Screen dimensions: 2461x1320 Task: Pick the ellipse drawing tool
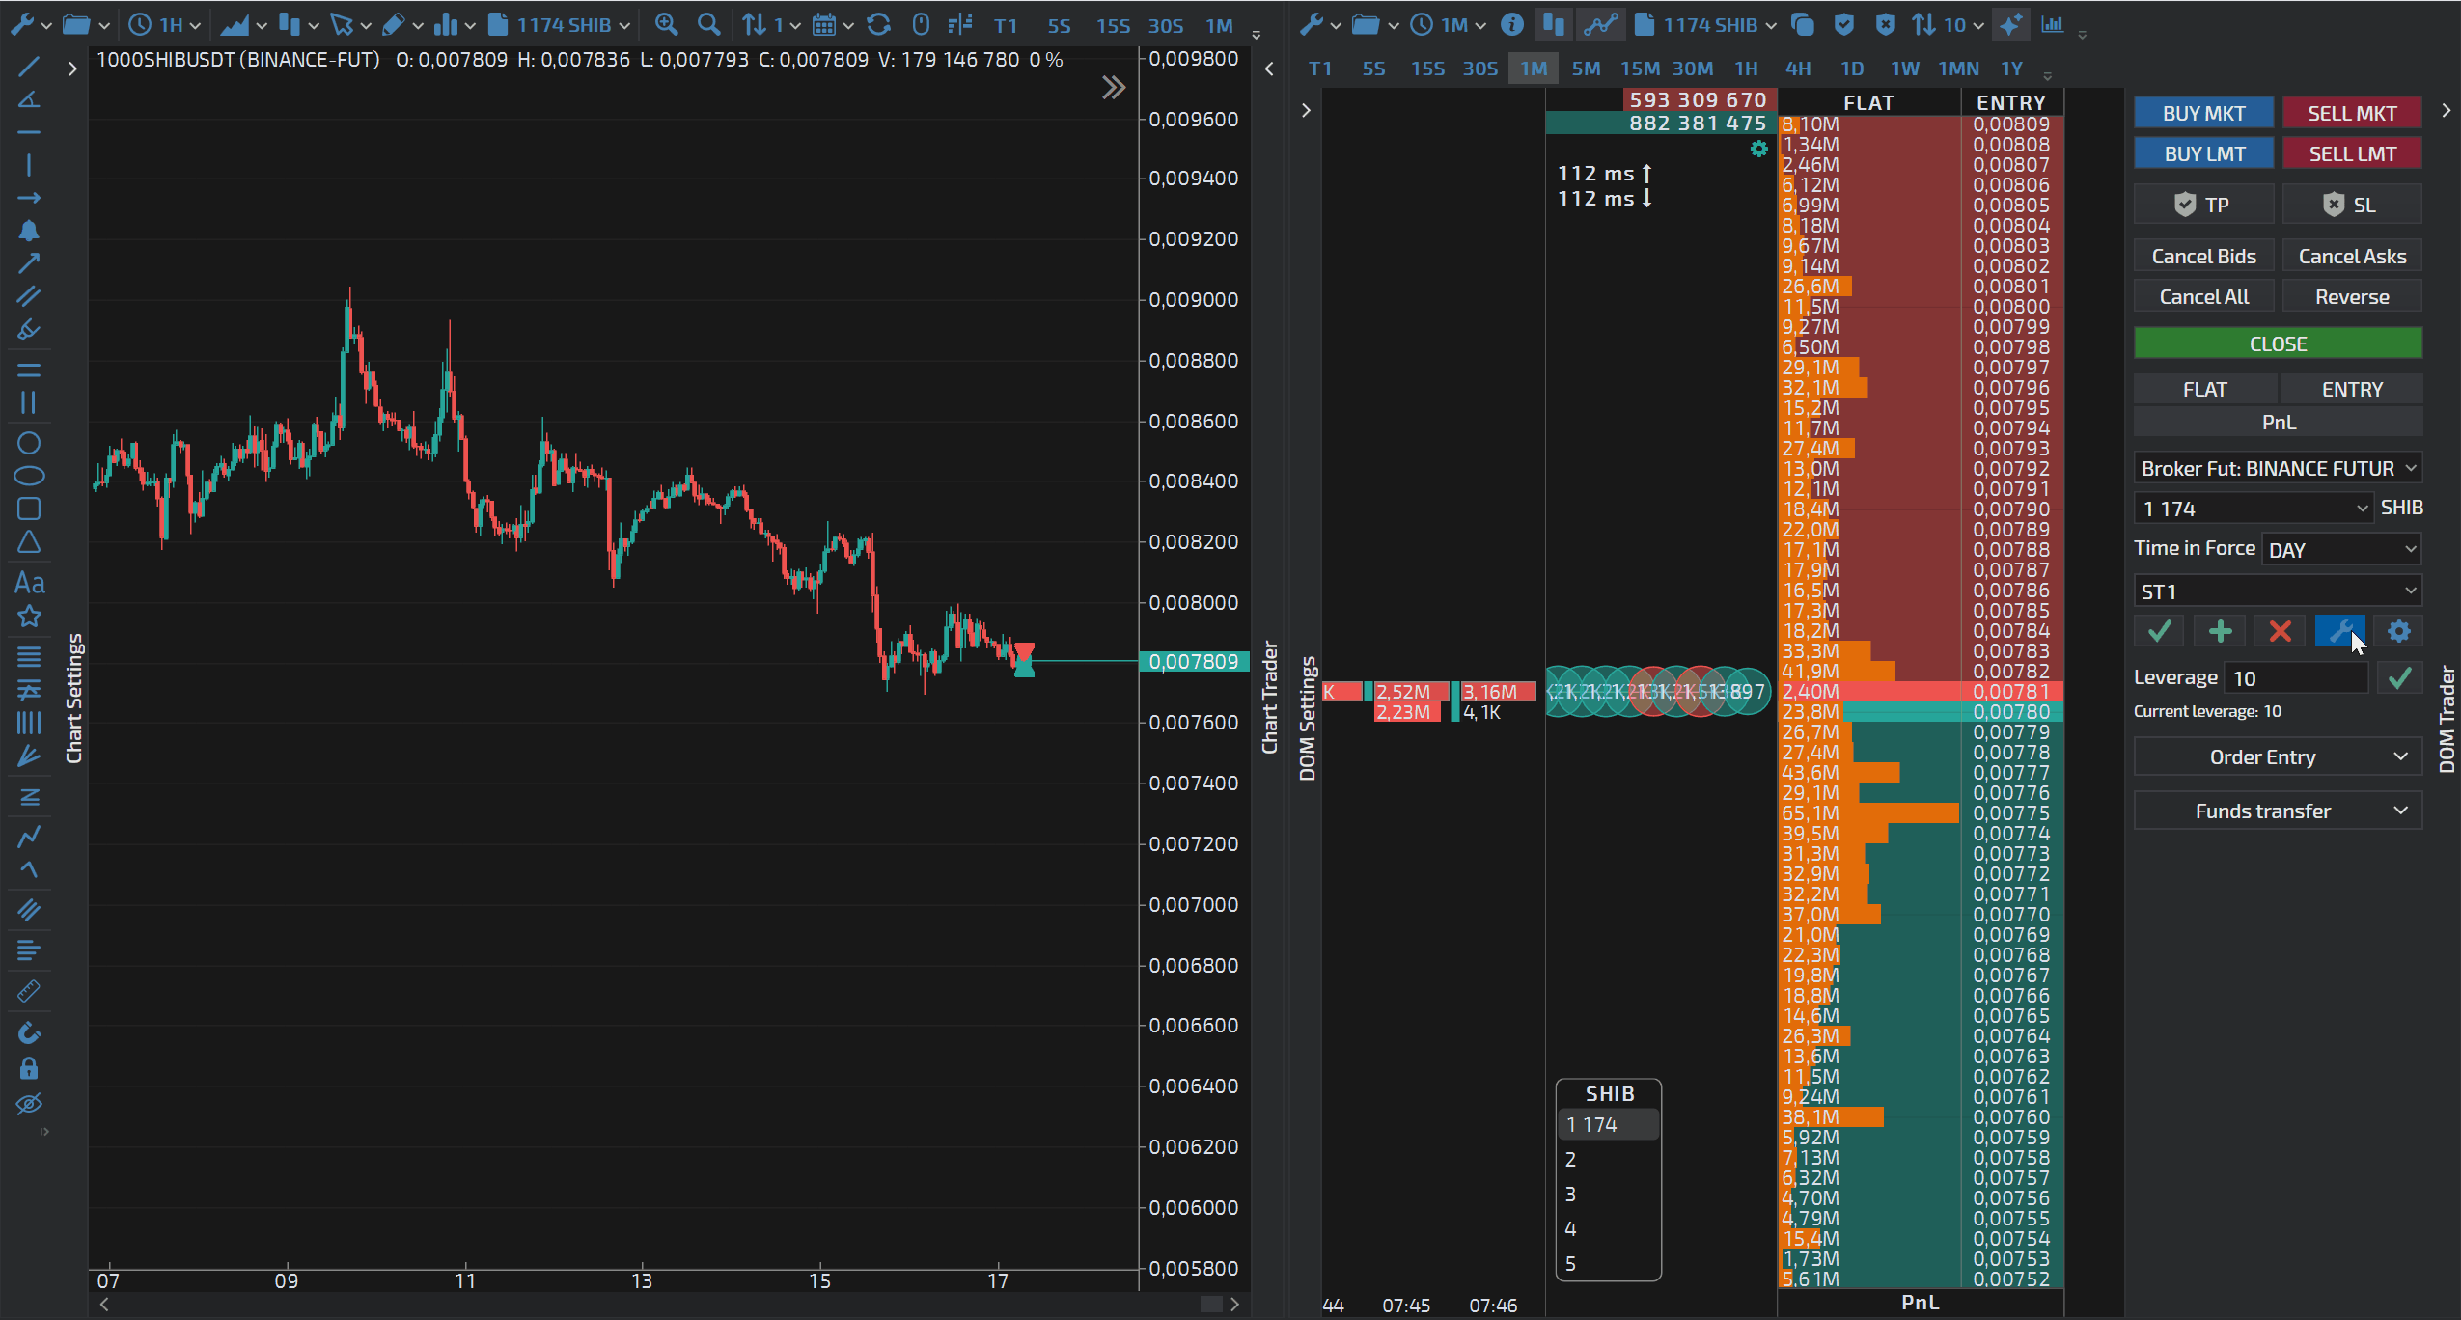(29, 476)
